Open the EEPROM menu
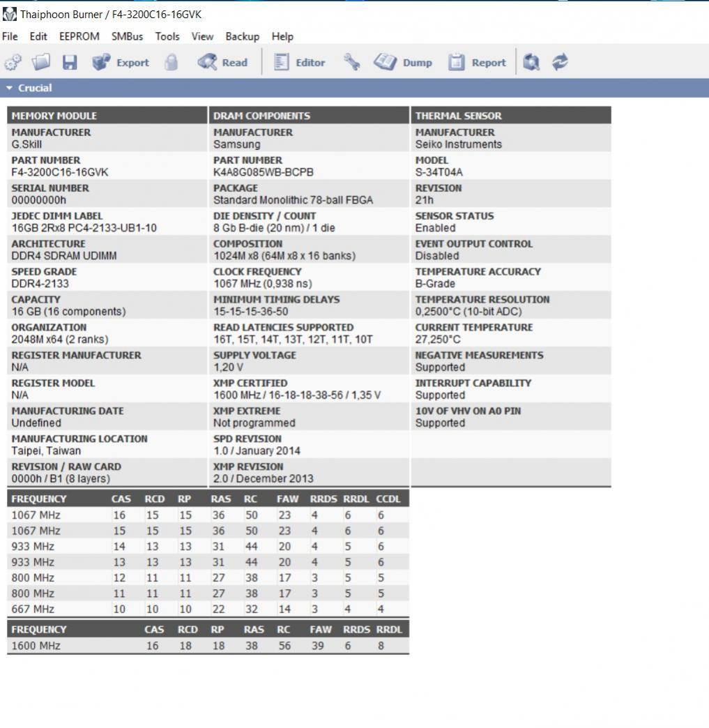Image resolution: width=709 pixels, height=728 pixels. coord(79,36)
